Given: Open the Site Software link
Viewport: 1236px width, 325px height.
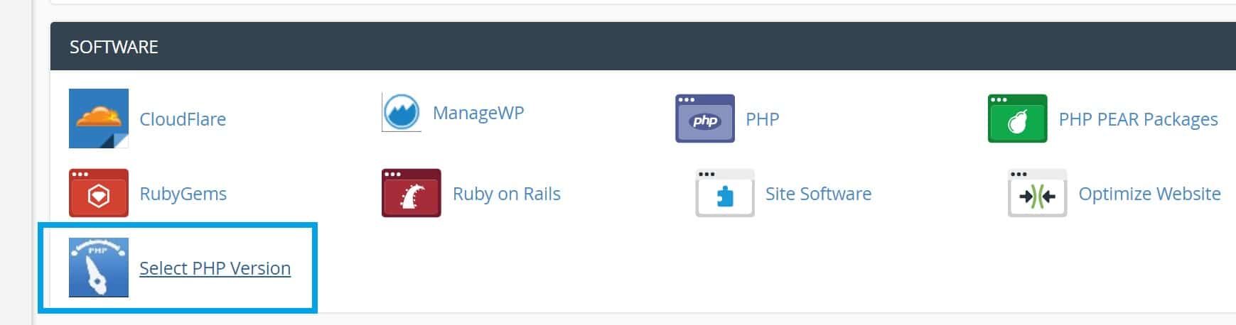Looking at the screenshot, I should tap(818, 194).
